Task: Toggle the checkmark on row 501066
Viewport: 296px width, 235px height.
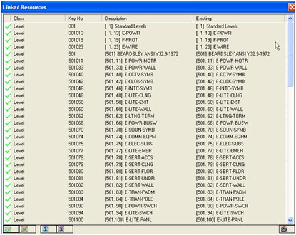Action: pyautogui.click(x=8, y=123)
